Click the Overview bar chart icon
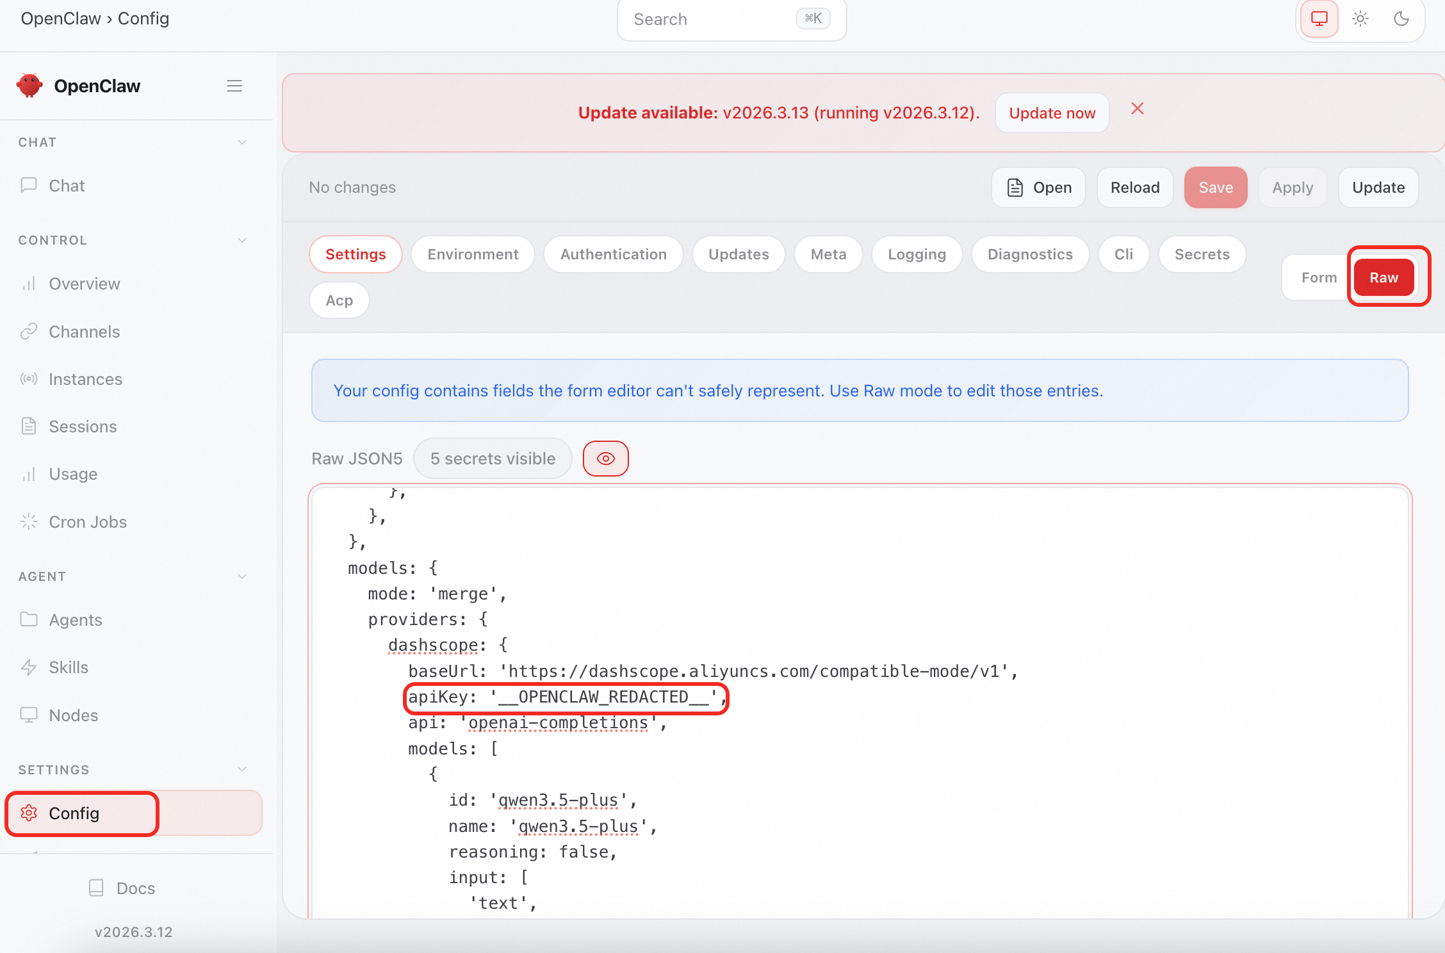Image resolution: width=1445 pixels, height=953 pixels. [x=29, y=283]
